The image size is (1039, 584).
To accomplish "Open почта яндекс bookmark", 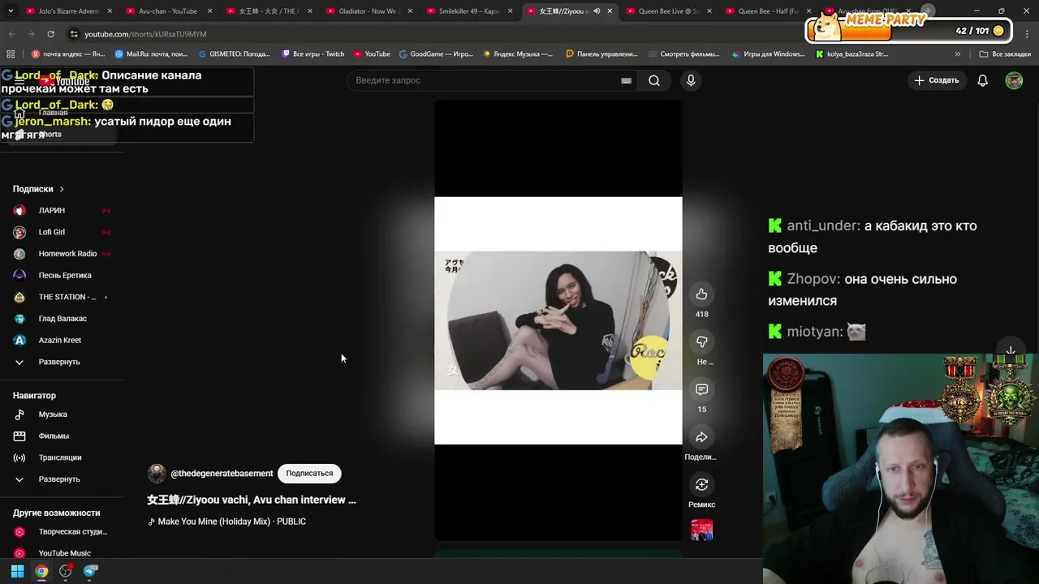I will 68,54.
